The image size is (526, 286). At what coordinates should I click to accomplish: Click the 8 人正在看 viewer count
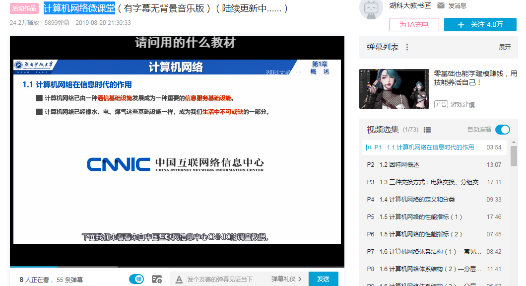tap(34, 280)
